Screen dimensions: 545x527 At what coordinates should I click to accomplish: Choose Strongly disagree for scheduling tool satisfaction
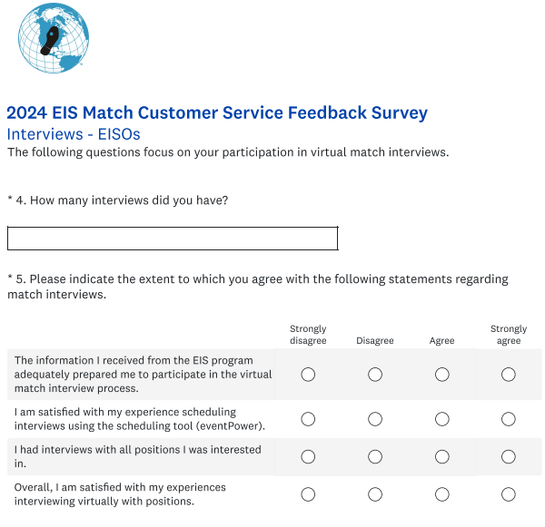coord(308,419)
